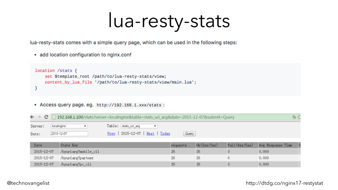Click the Stats Key column header
Image resolution: width=338 pixels, height=190 pixels.
point(69,145)
